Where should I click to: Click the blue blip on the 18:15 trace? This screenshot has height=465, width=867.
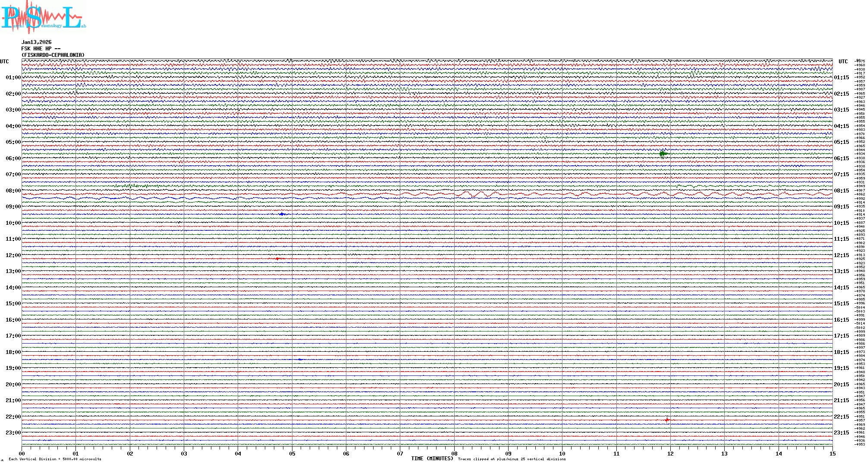coord(300,359)
